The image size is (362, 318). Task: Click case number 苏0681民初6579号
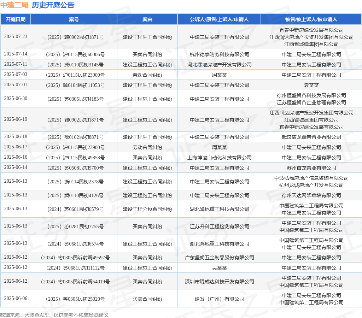[75, 209]
